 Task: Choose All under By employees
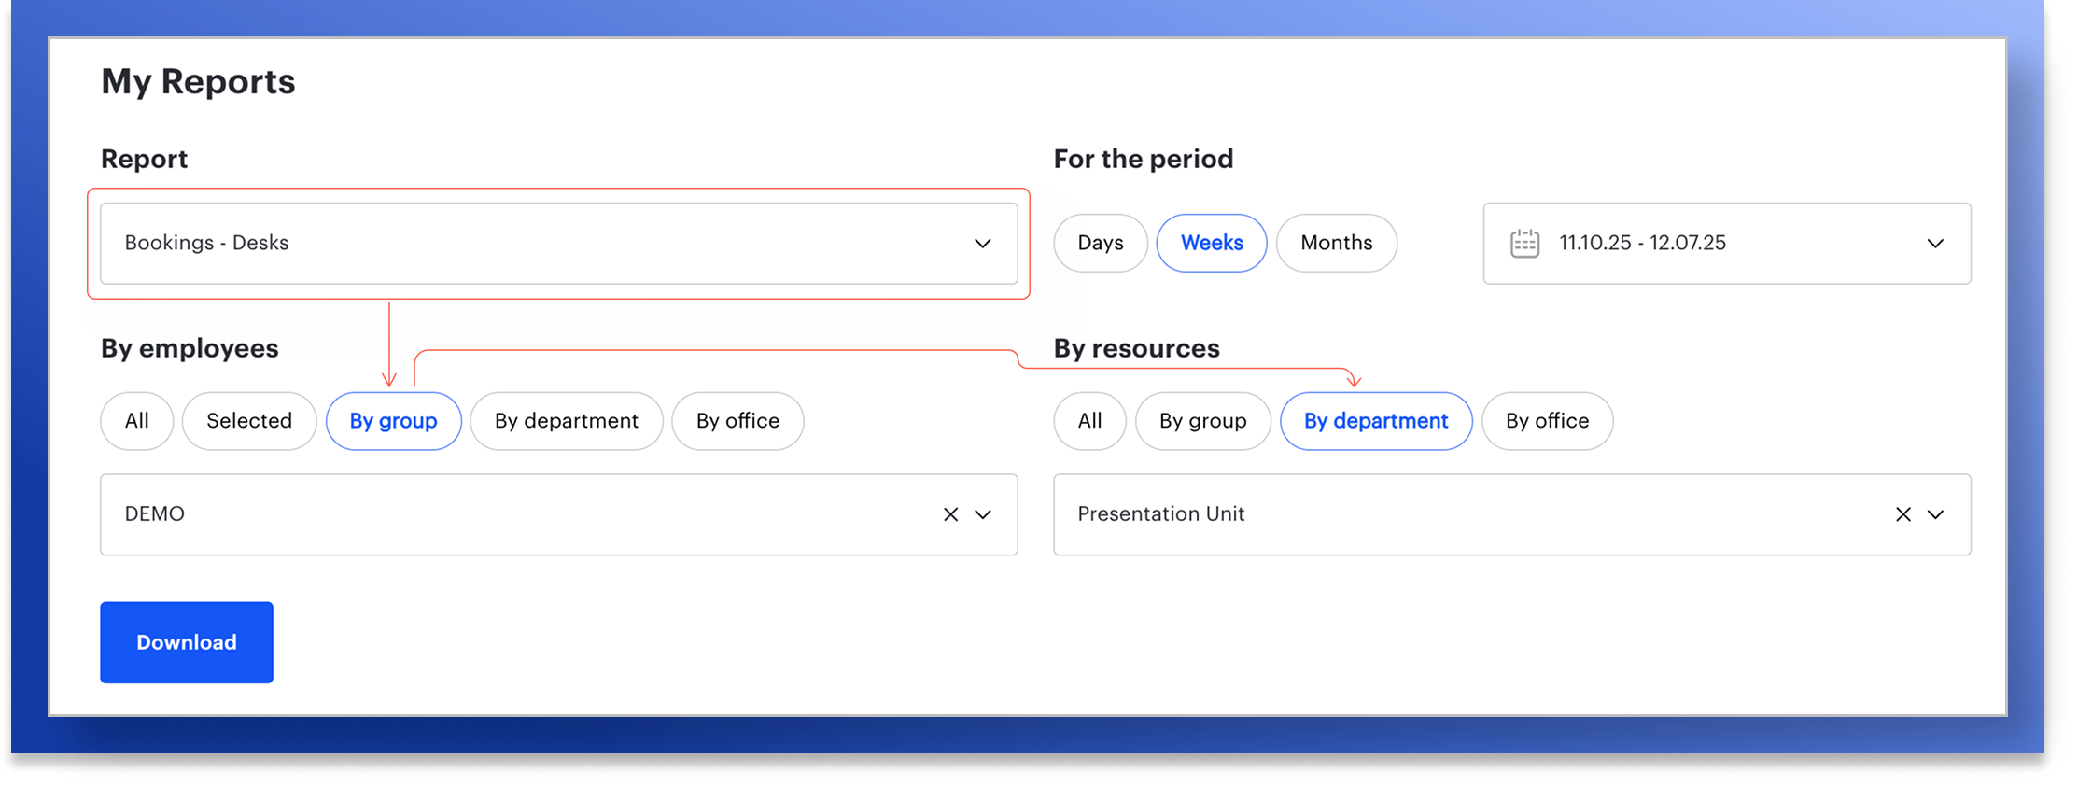136,421
